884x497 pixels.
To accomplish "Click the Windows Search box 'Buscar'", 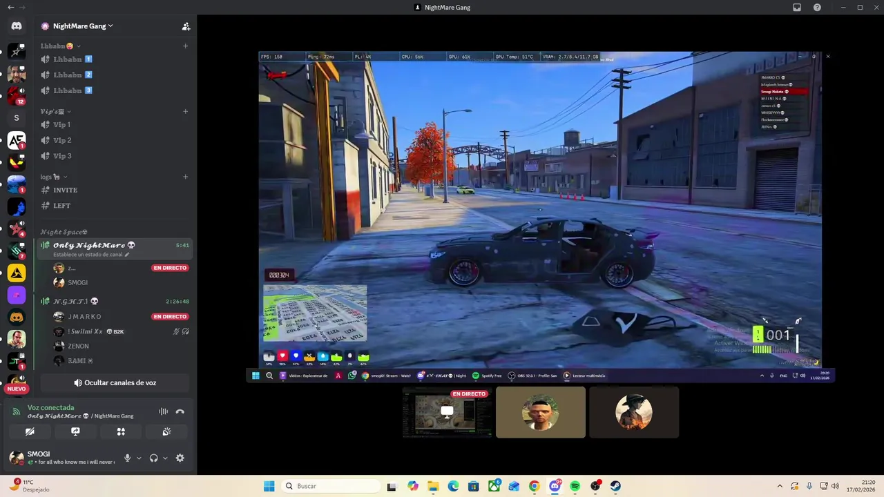I will 331,486.
